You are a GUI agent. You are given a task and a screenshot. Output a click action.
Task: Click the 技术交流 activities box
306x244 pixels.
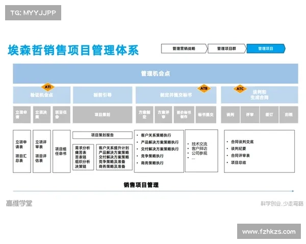201,150
